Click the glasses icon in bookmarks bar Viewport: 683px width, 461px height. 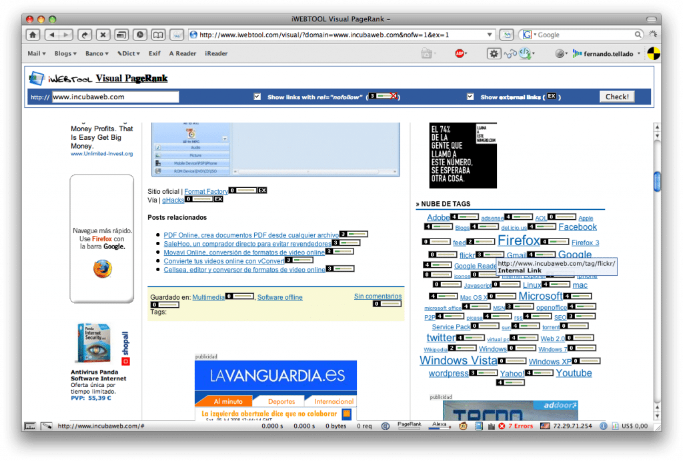point(510,54)
